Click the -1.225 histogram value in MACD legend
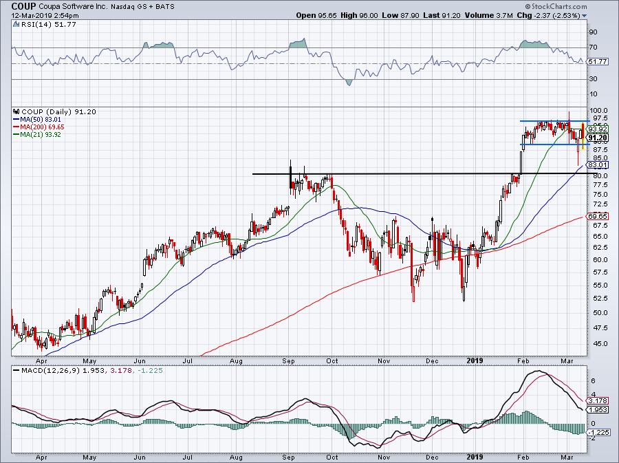619x463 pixels. pyautogui.click(x=149, y=371)
